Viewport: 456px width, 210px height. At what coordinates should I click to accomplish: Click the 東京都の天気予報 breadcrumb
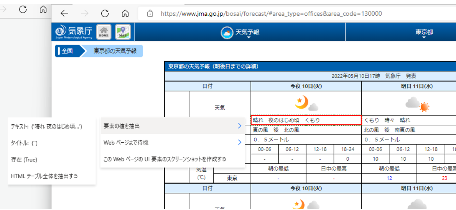pos(115,51)
